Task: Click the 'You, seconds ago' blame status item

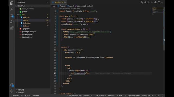Action: pyautogui.click(x=74, y=96)
